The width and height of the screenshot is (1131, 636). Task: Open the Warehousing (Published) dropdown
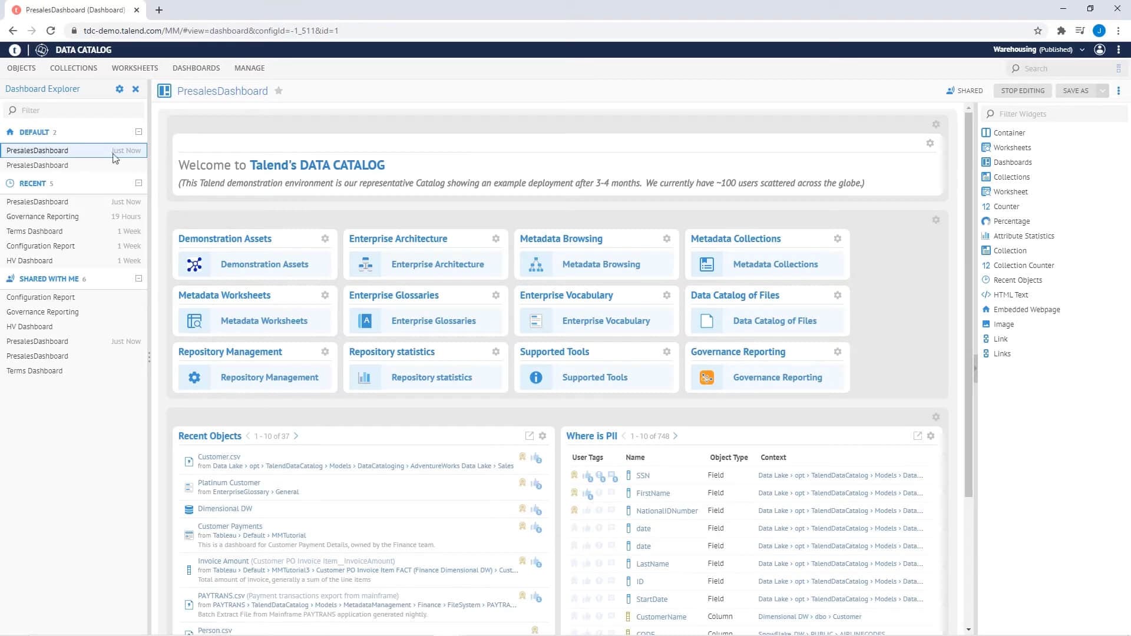click(x=1083, y=49)
